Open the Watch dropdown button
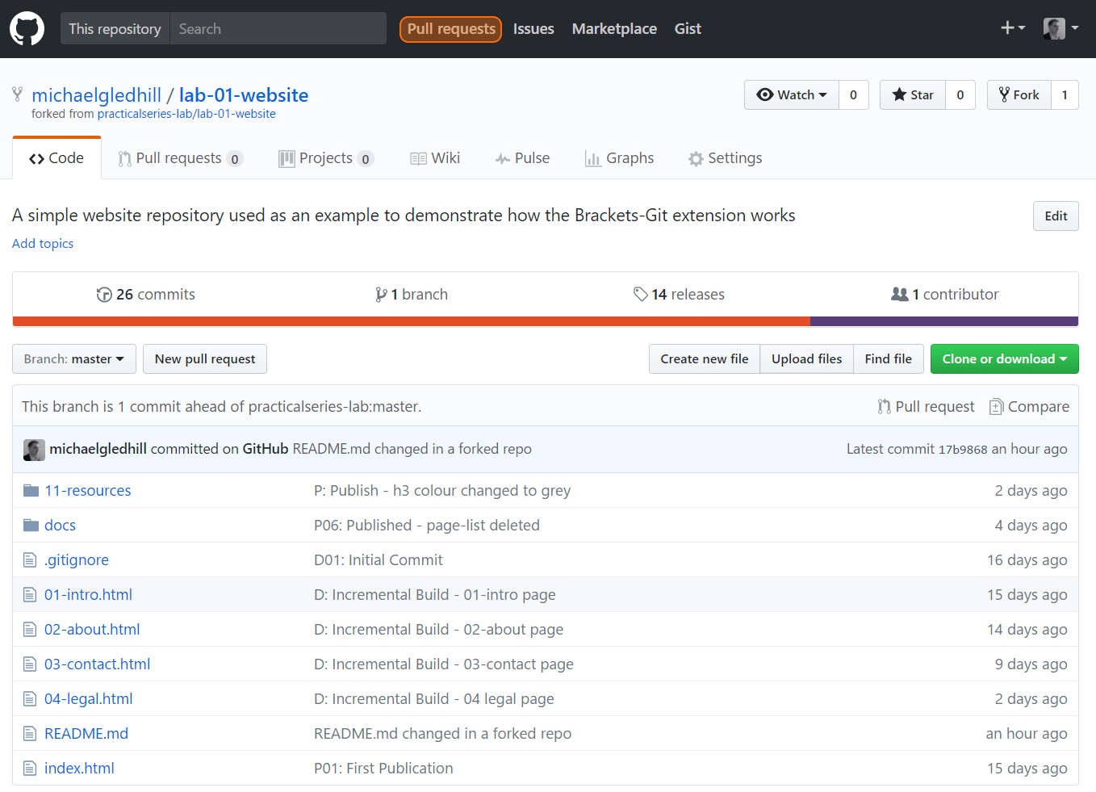 792,94
